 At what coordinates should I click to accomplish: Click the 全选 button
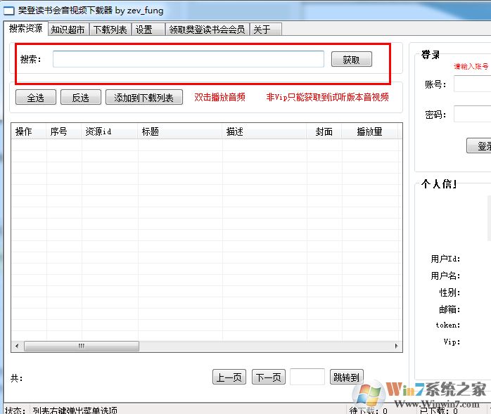click(36, 97)
